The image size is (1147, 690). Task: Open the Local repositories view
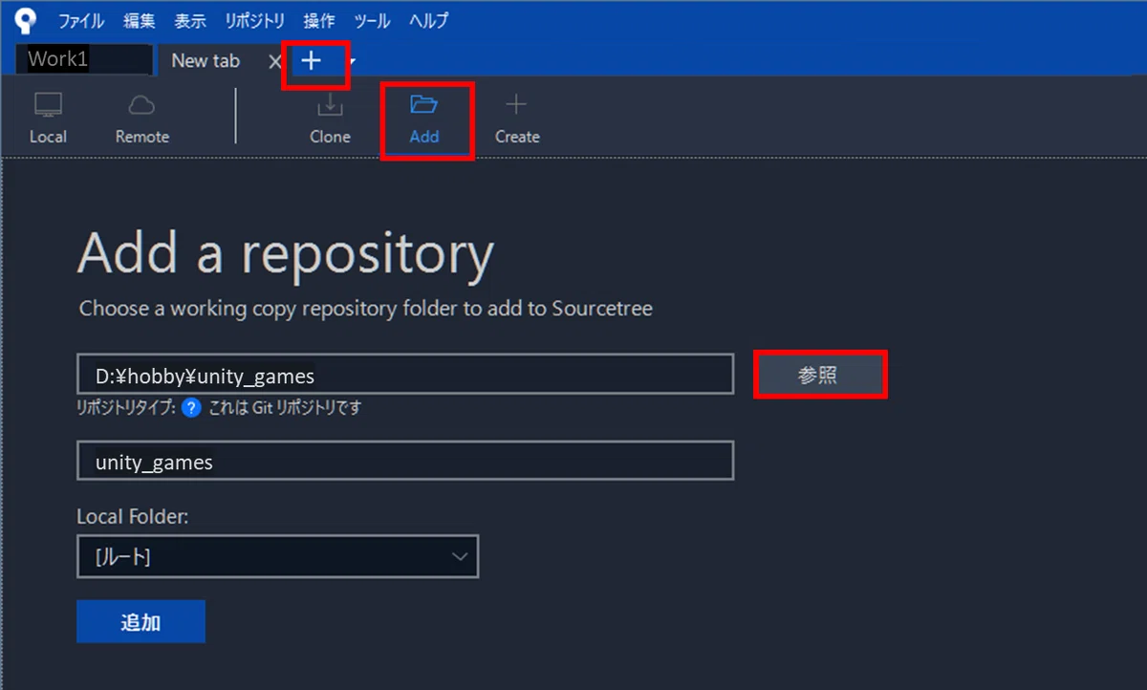(x=48, y=119)
